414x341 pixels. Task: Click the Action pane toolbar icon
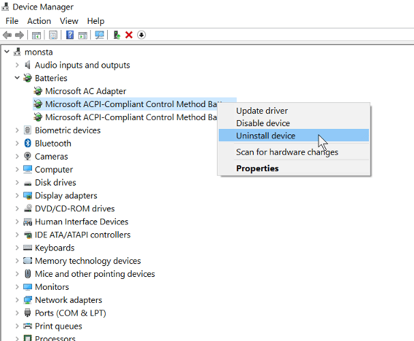(x=83, y=35)
